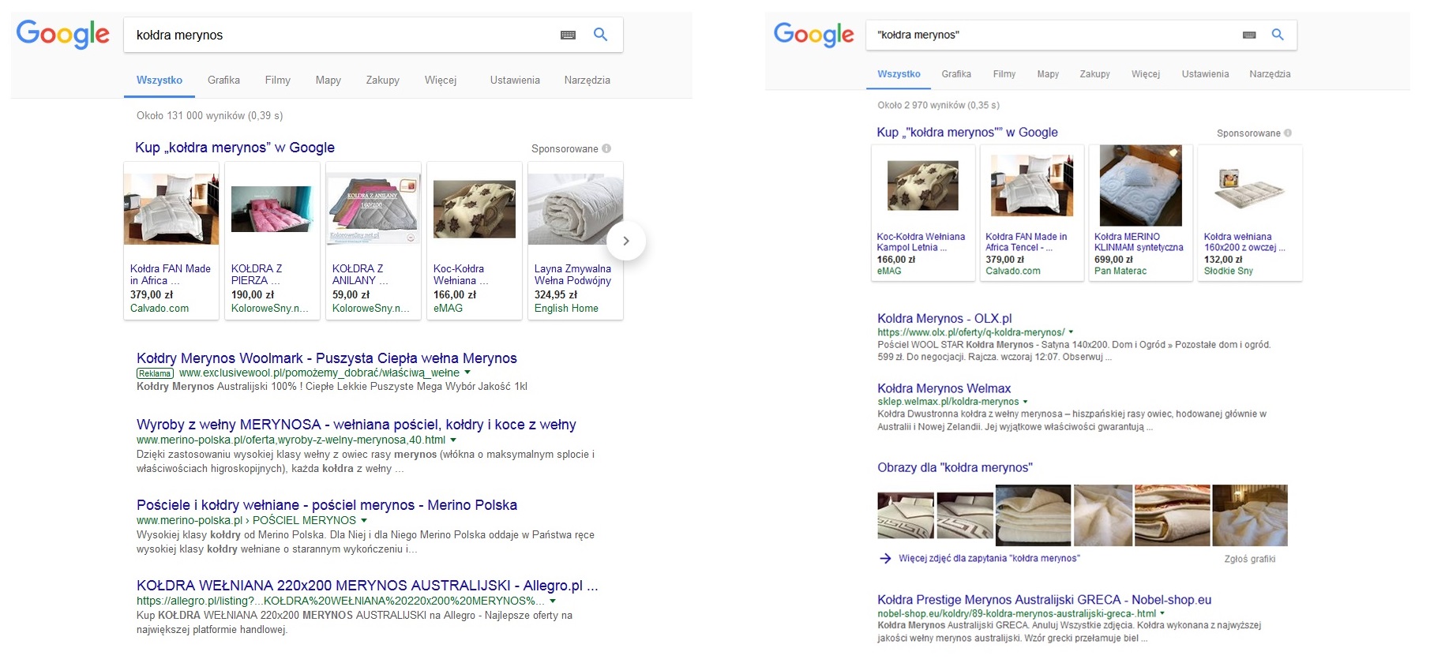Image resolution: width=1430 pixels, height=663 pixels.
Task: Click the Zgłoś grafiki link
Action: 1249,559
